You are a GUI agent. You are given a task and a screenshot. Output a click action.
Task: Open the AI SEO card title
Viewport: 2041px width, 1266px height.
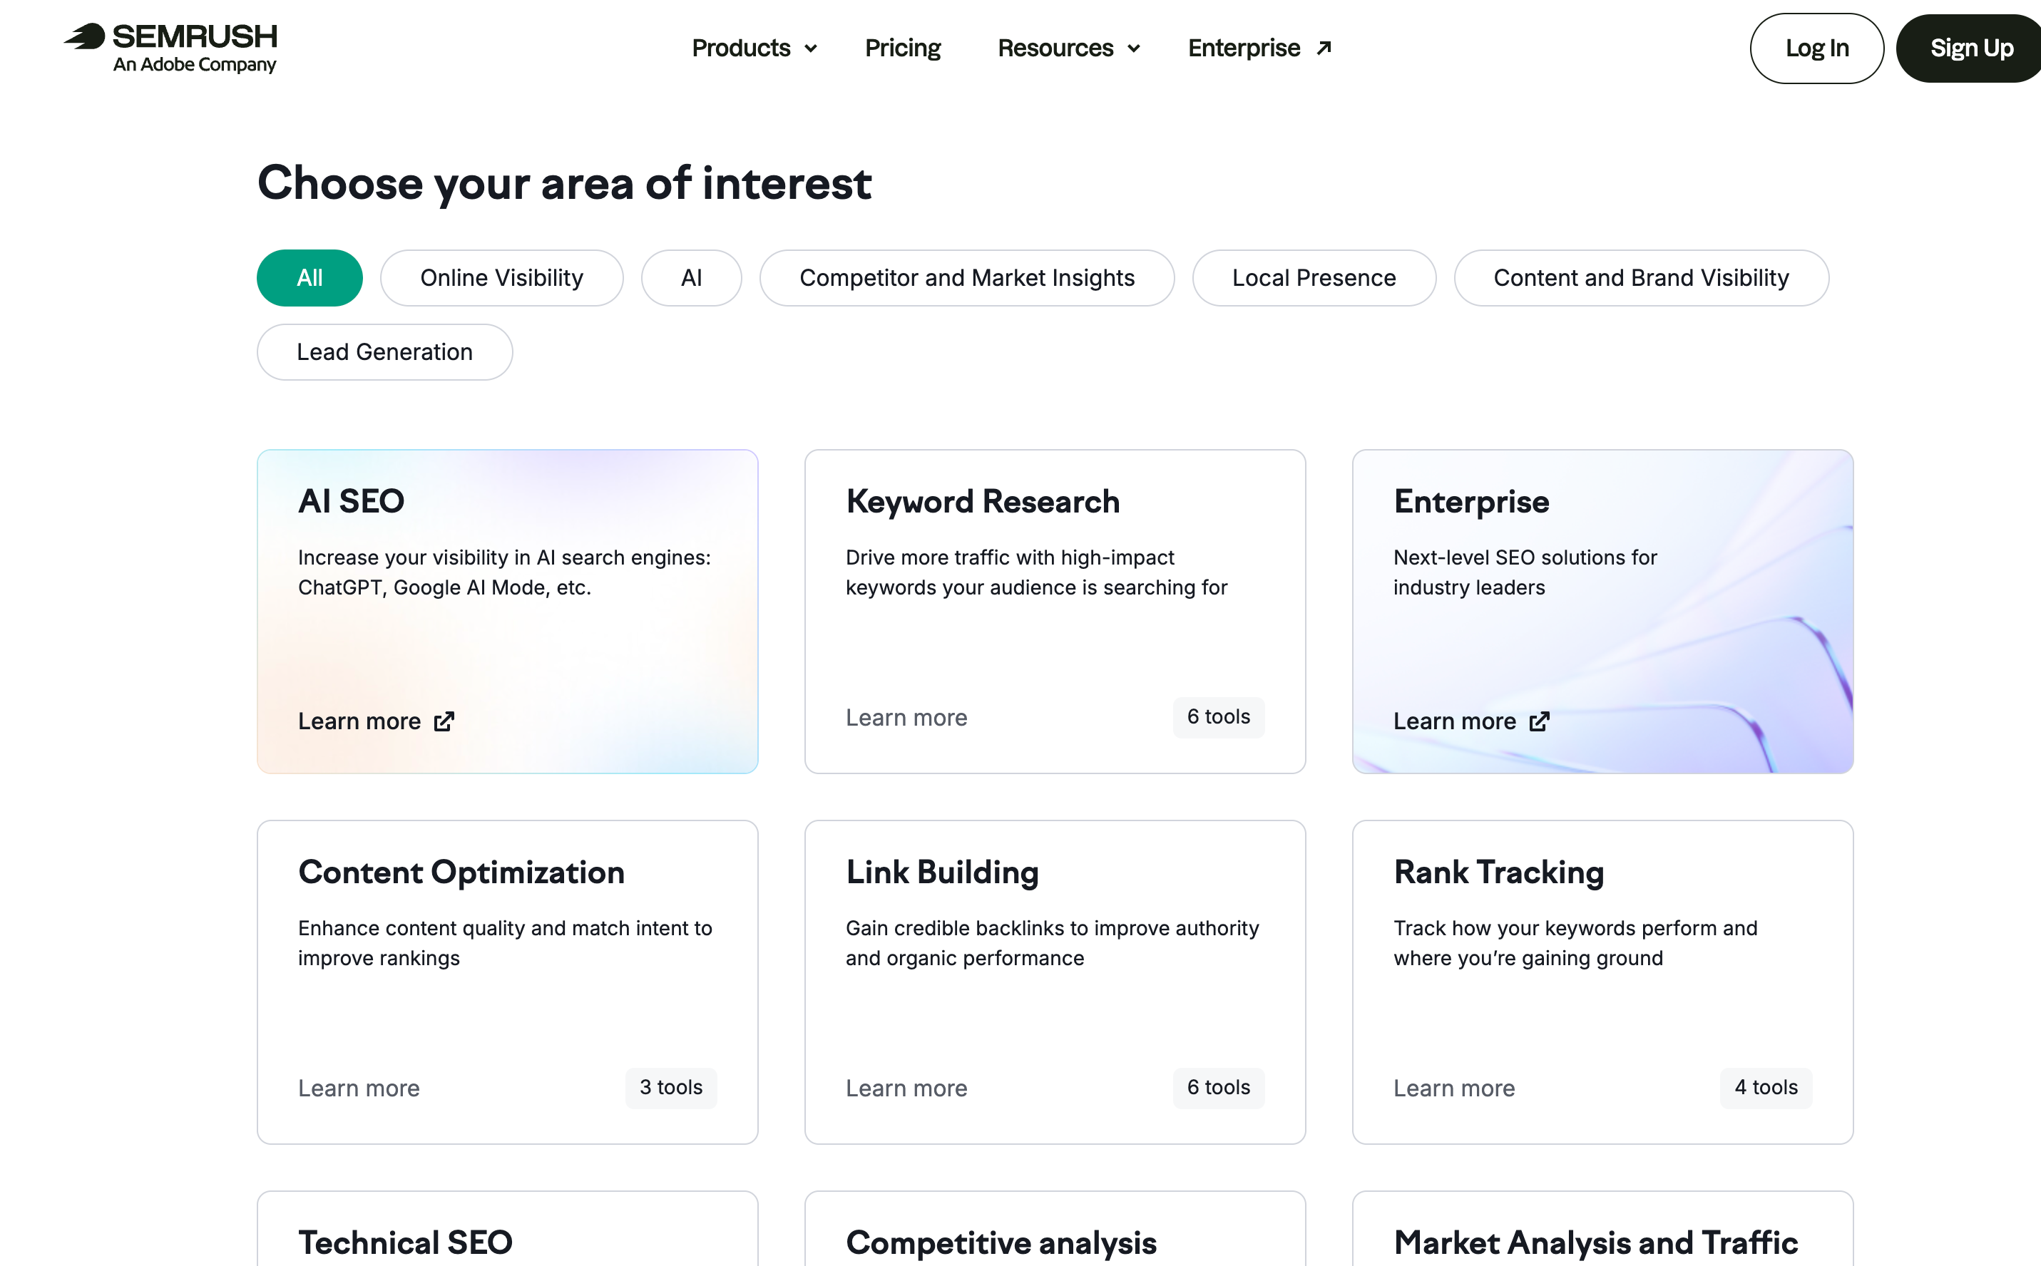[351, 500]
